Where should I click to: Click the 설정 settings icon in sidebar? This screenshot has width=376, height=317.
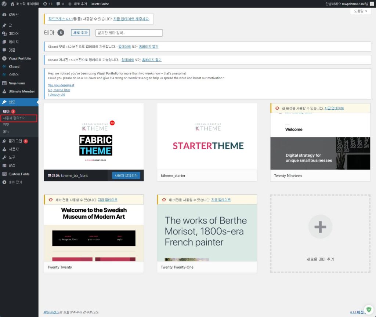pos(4,165)
